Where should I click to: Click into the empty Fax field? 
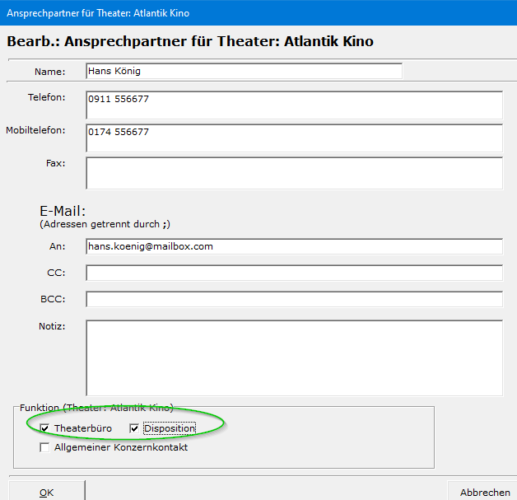click(x=294, y=173)
